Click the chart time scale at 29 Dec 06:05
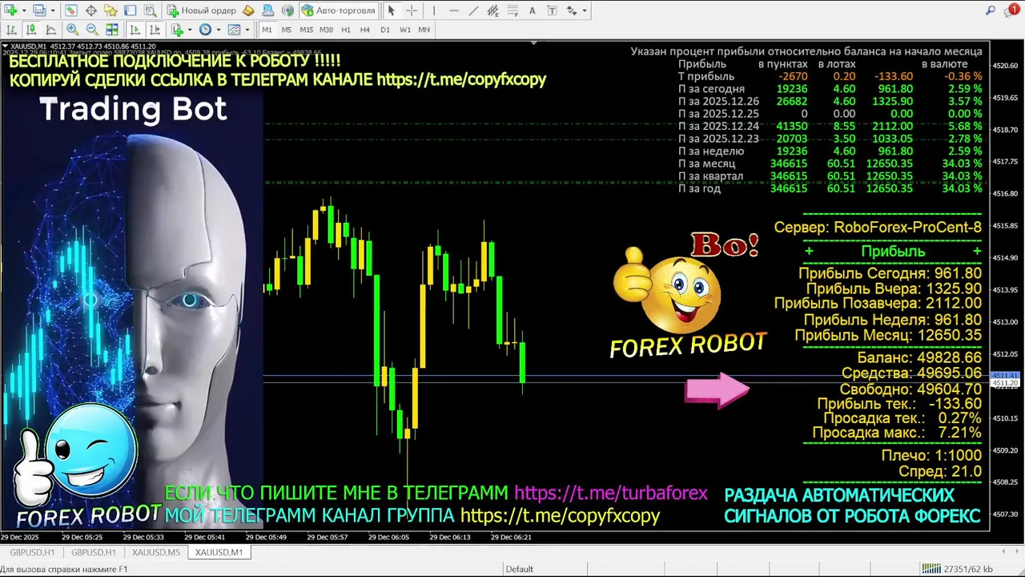The image size is (1025, 577). click(389, 537)
